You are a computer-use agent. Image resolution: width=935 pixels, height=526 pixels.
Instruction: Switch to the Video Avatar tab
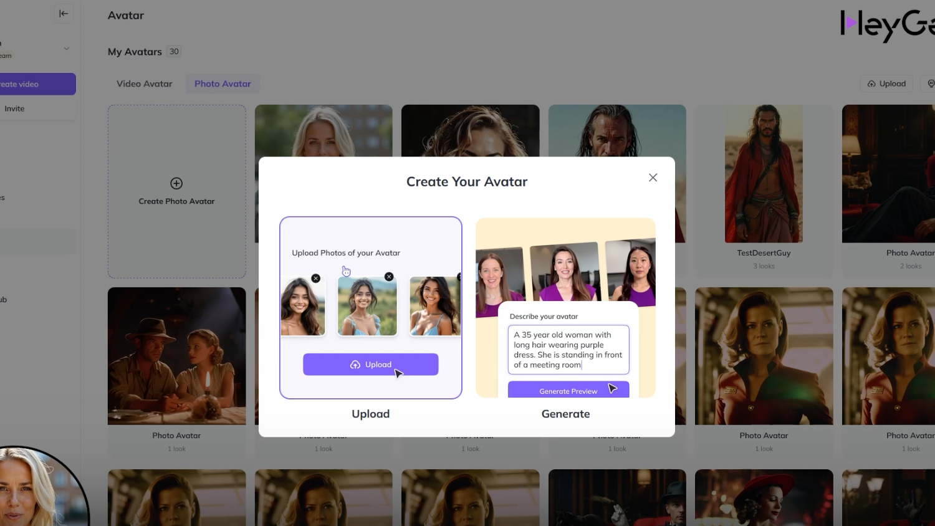[144, 84]
